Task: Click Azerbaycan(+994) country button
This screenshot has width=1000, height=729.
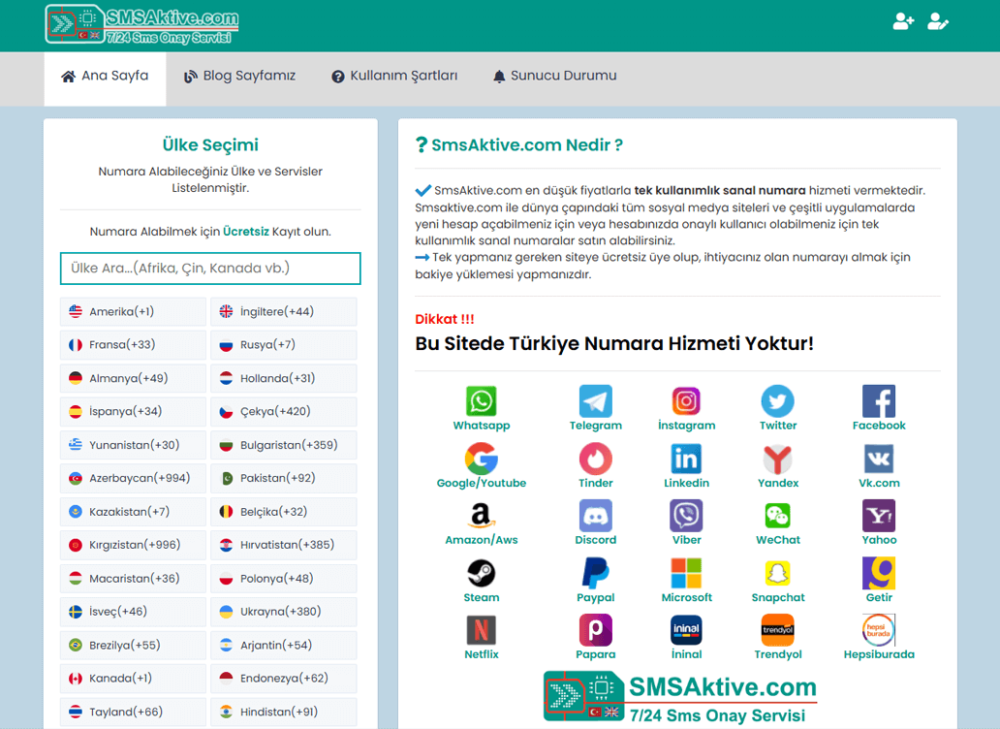Action: [133, 478]
